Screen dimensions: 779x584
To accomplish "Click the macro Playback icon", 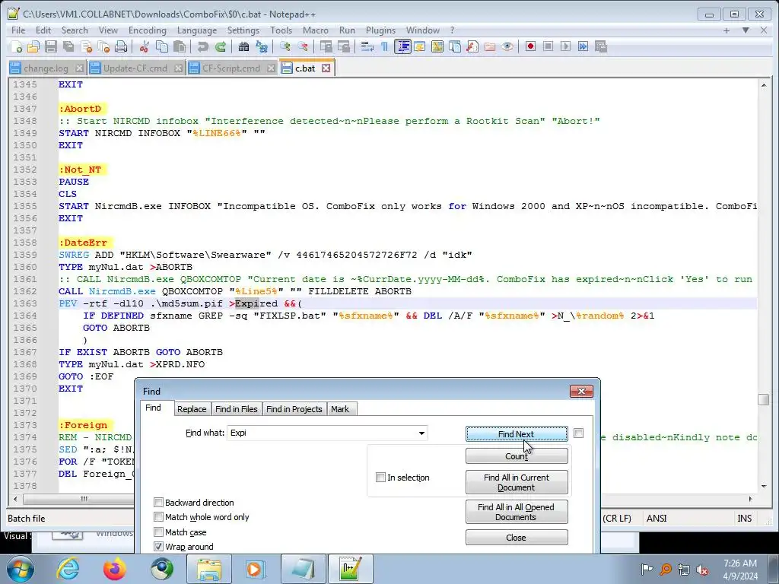I will point(565,46).
